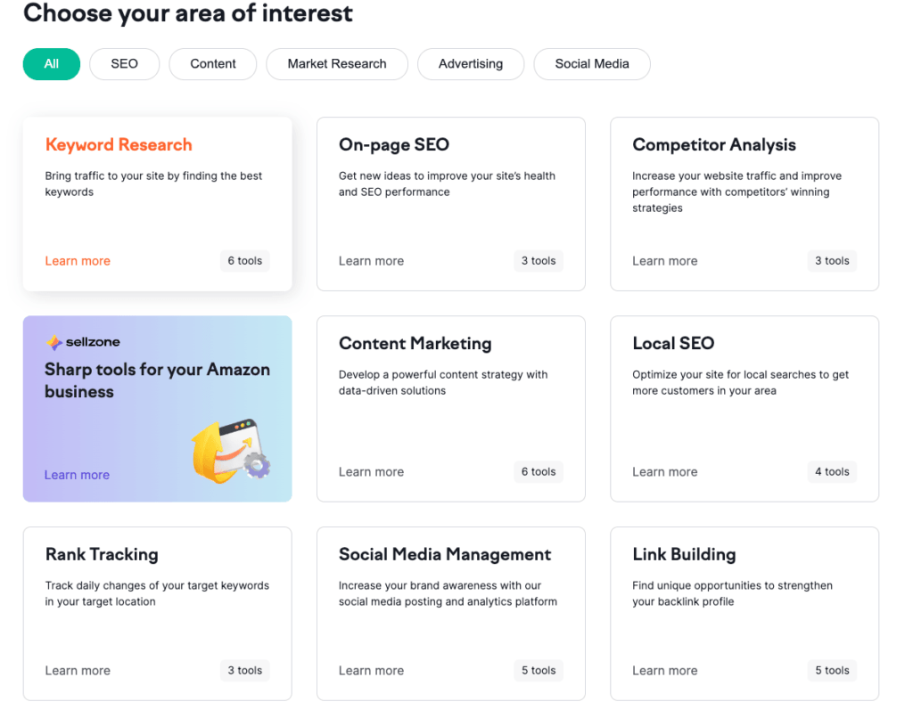Click Learn more in On-page SEO card
913x710 pixels.
pos(371,261)
